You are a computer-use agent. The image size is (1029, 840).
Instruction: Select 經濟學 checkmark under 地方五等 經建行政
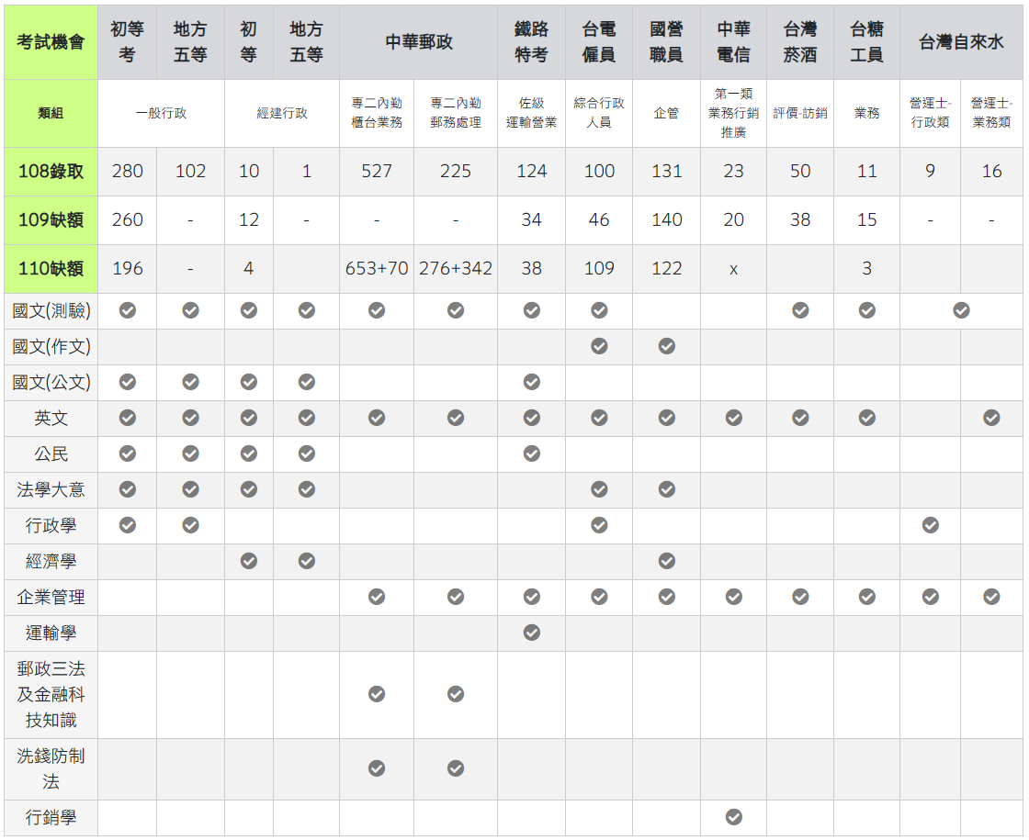[307, 561]
